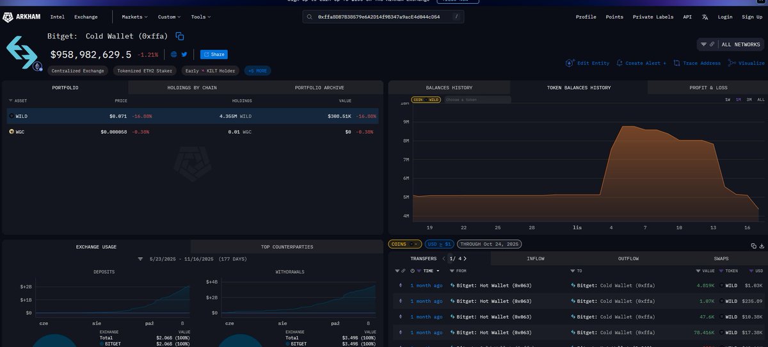Viewport: 768px width, 347px height.
Task: Click chain icon of the 4.019K WILD transfer
Action: pos(401,285)
